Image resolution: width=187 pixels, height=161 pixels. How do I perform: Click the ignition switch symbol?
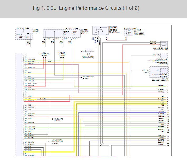(24, 34)
